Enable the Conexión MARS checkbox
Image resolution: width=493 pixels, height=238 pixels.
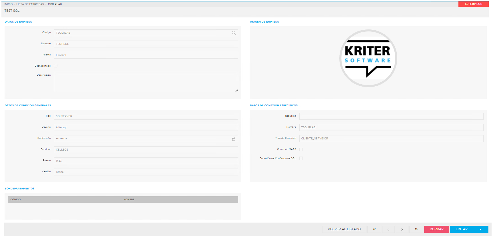pos(301,149)
